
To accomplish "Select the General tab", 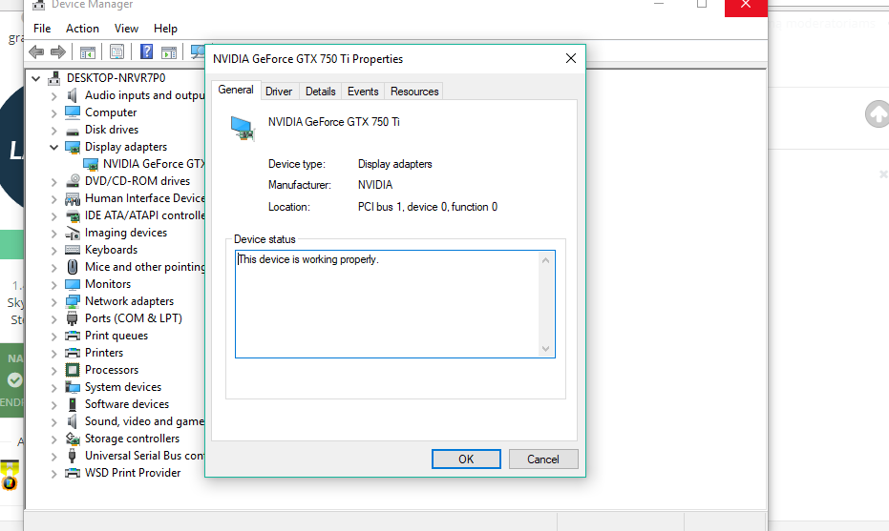I will tap(236, 90).
